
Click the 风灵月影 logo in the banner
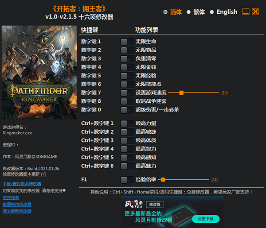pyautogui.click(x=134, y=204)
